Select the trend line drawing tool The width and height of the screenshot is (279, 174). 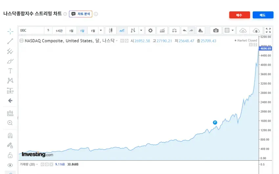point(10,41)
